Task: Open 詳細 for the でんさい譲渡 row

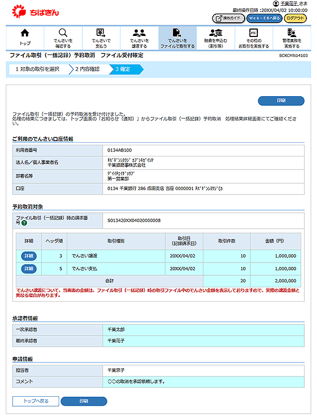Action: [29, 256]
